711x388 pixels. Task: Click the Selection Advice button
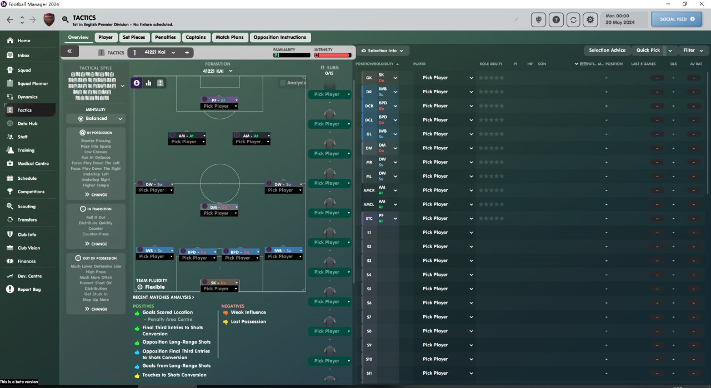(607, 51)
